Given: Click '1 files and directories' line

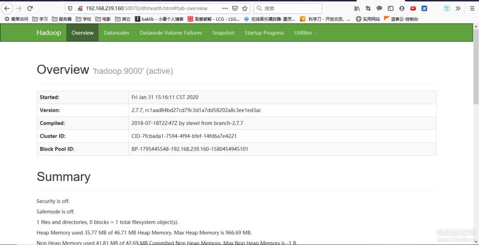Looking at the screenshot, I should 107,222.
